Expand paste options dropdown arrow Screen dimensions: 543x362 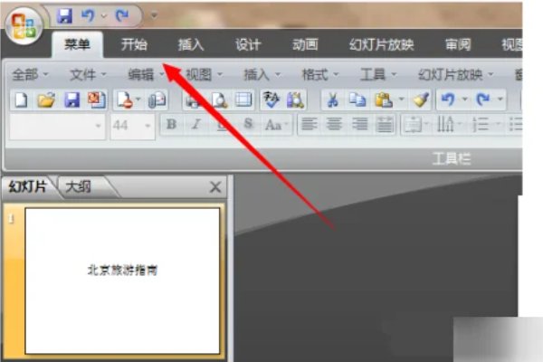pos(401,100)
